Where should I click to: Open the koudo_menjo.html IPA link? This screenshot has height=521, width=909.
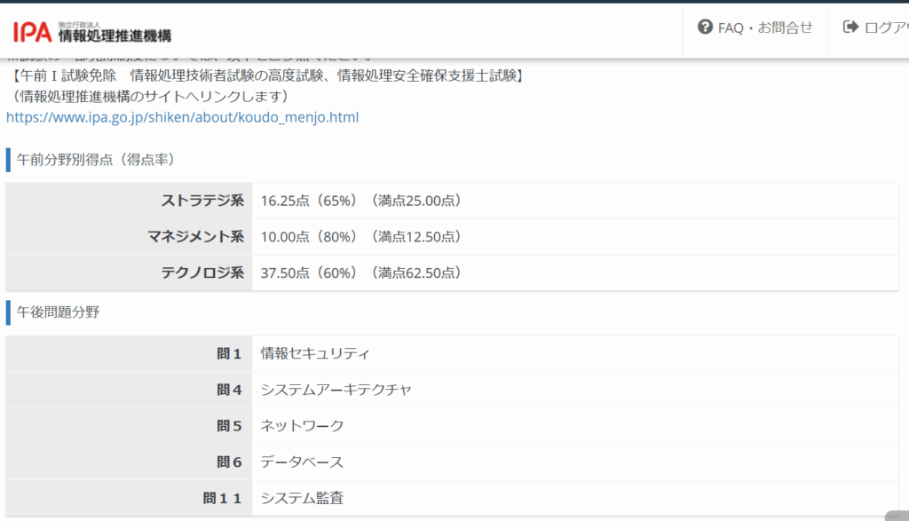click(x=182, y=116)
